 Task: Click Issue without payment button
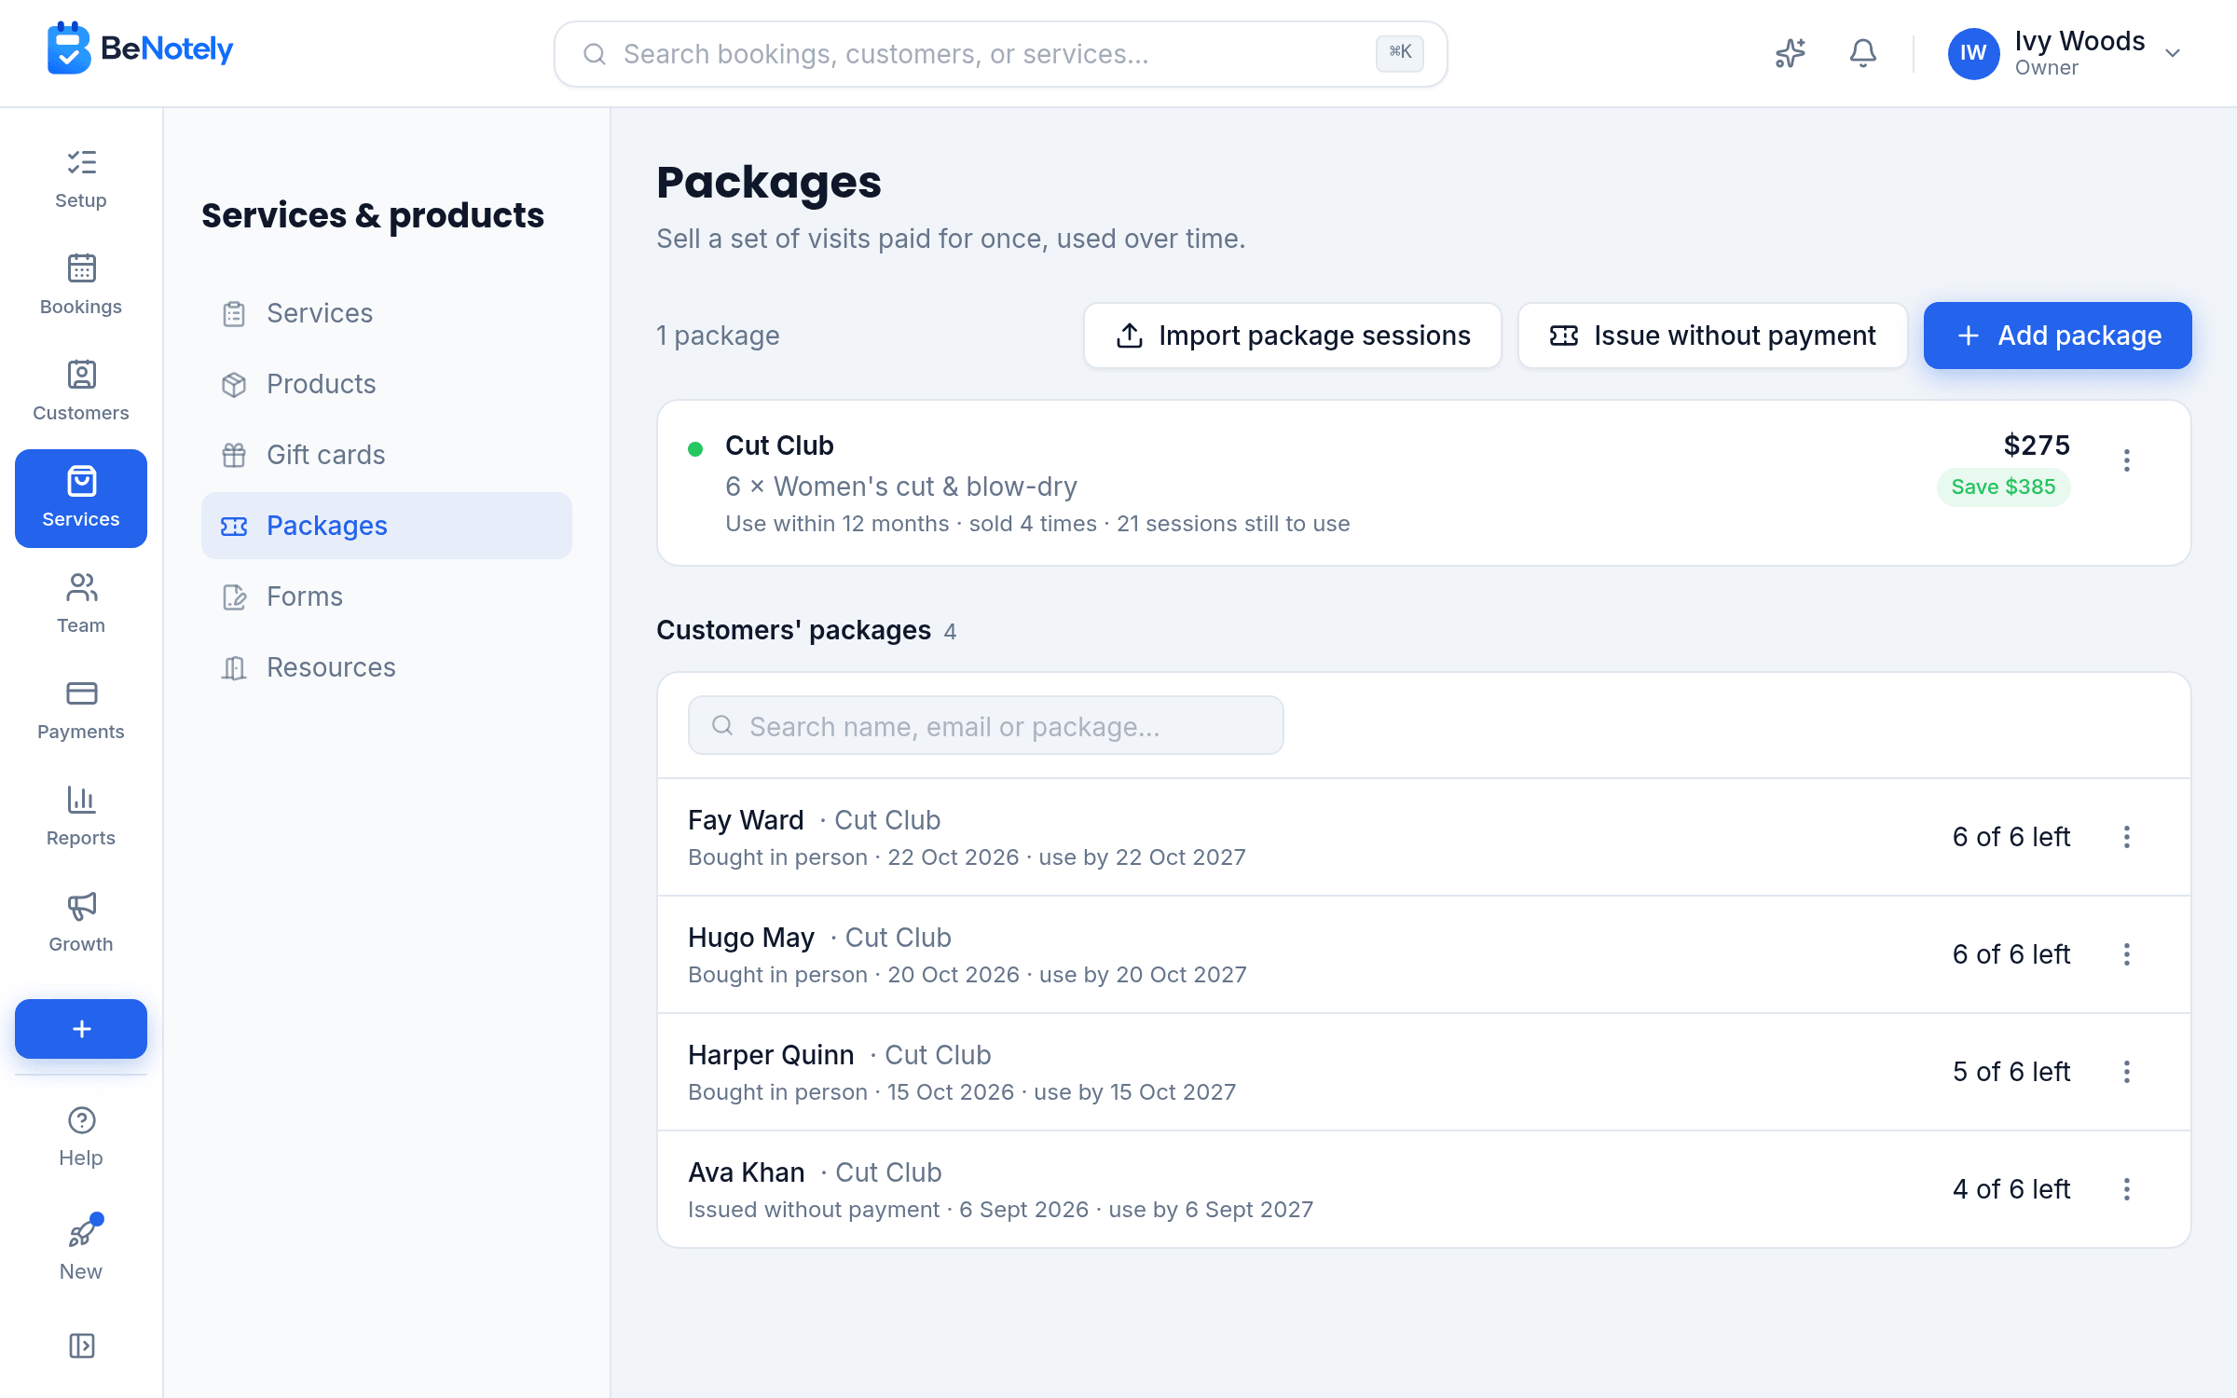tap(1712, 336)
